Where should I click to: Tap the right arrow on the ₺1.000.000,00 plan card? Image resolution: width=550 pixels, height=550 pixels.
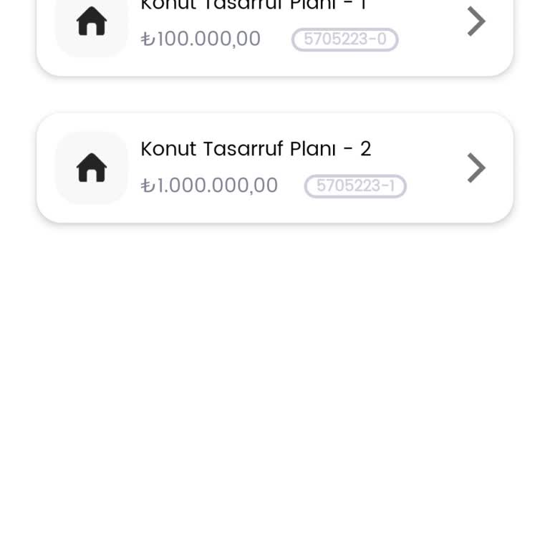coord(476,168)
